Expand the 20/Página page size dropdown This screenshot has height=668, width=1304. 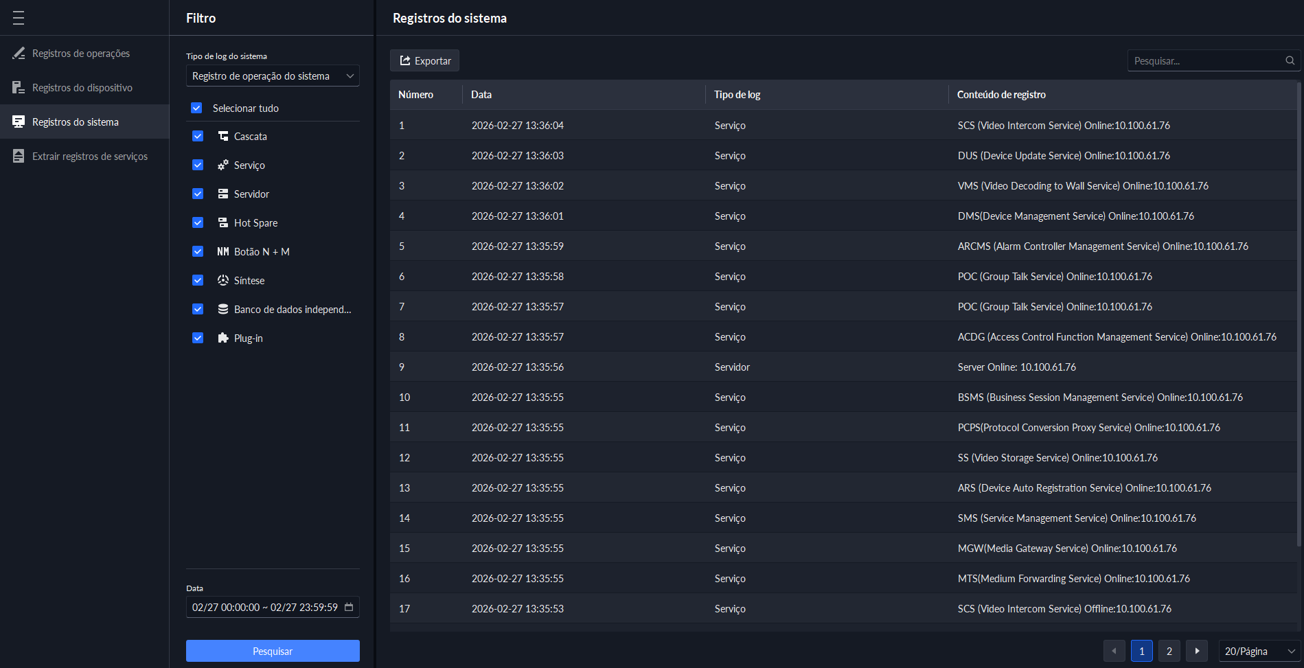point(1259,651)
